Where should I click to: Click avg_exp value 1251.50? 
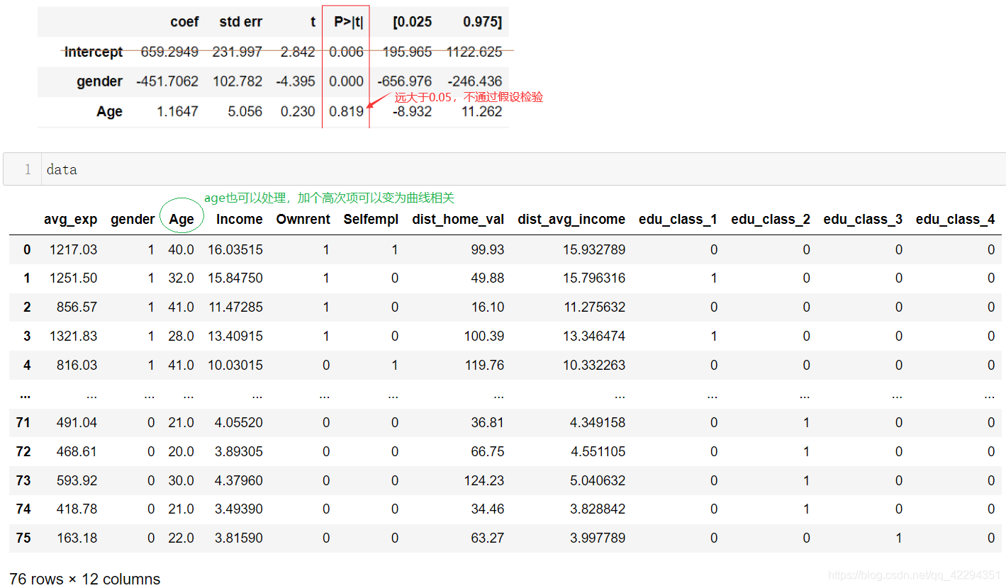click(74, 278)
